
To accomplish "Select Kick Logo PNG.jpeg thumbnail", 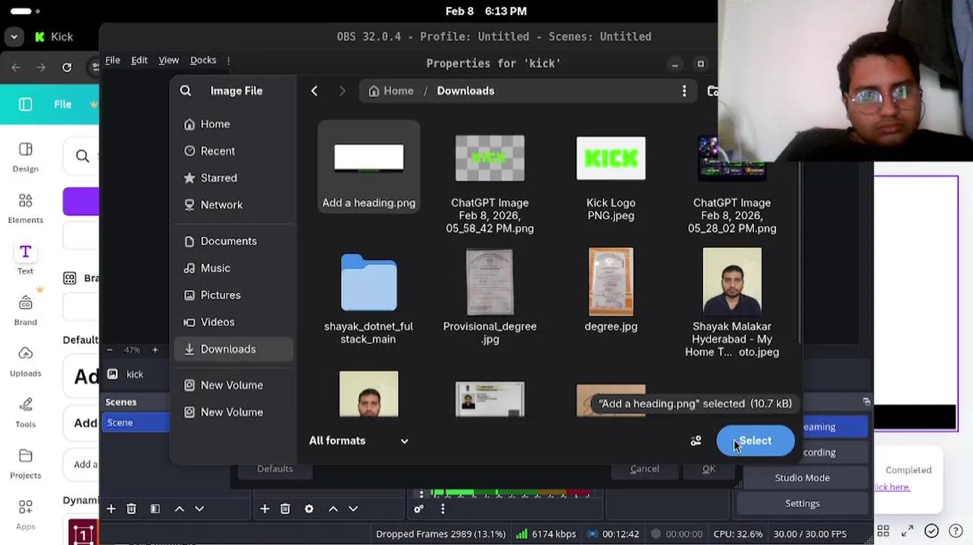I will pyautogui.click(x=611, y=158).
